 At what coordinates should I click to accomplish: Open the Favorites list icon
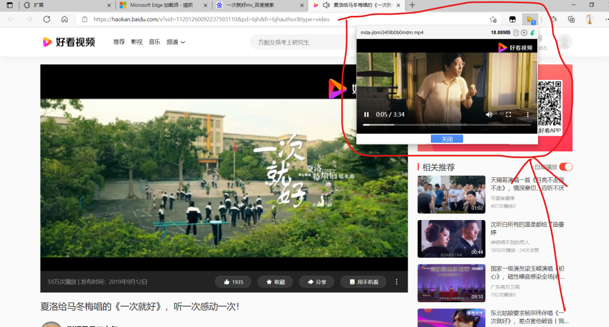(554, 19)
